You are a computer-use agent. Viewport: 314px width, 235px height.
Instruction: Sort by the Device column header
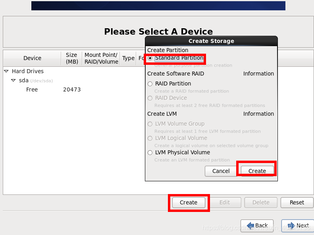click(32, 58)
